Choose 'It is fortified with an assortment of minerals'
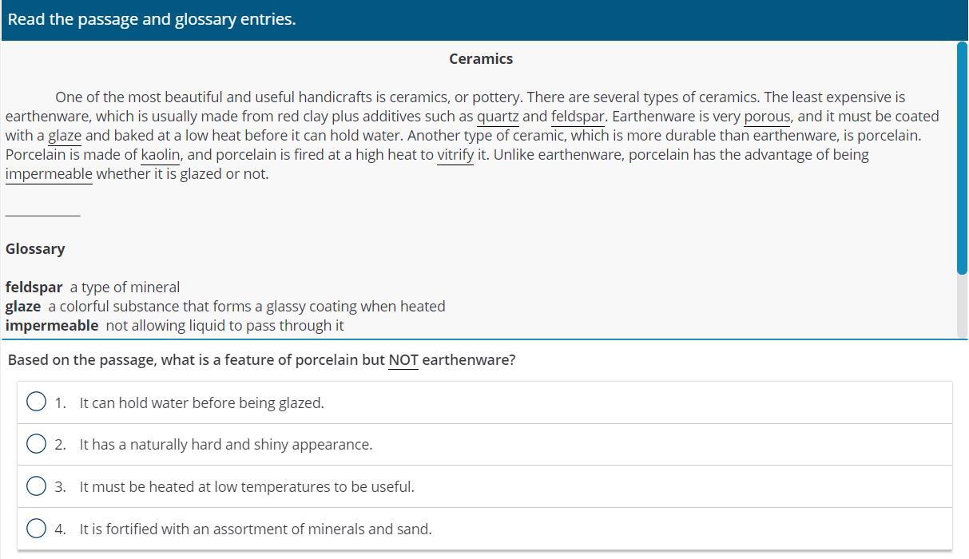 (x=255, y=529)
